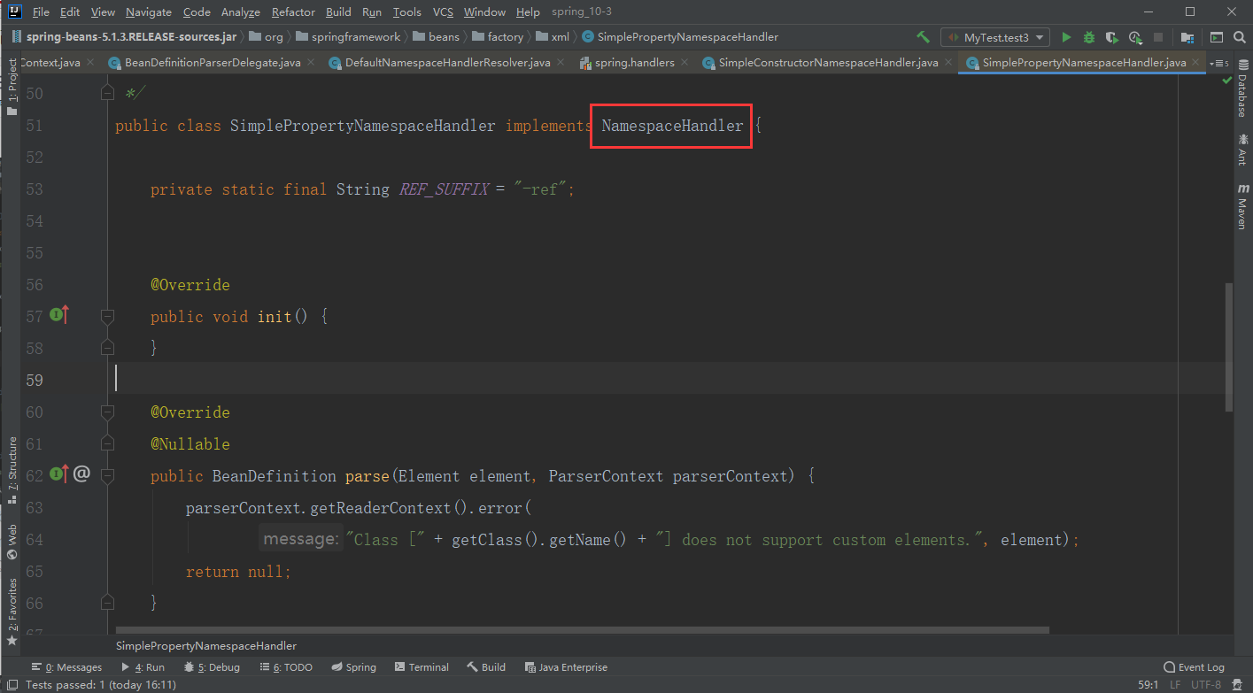Click the xml breadcrumb folder
The width and height of the screenshot is (1253, 693).
[x=553, y=37]
